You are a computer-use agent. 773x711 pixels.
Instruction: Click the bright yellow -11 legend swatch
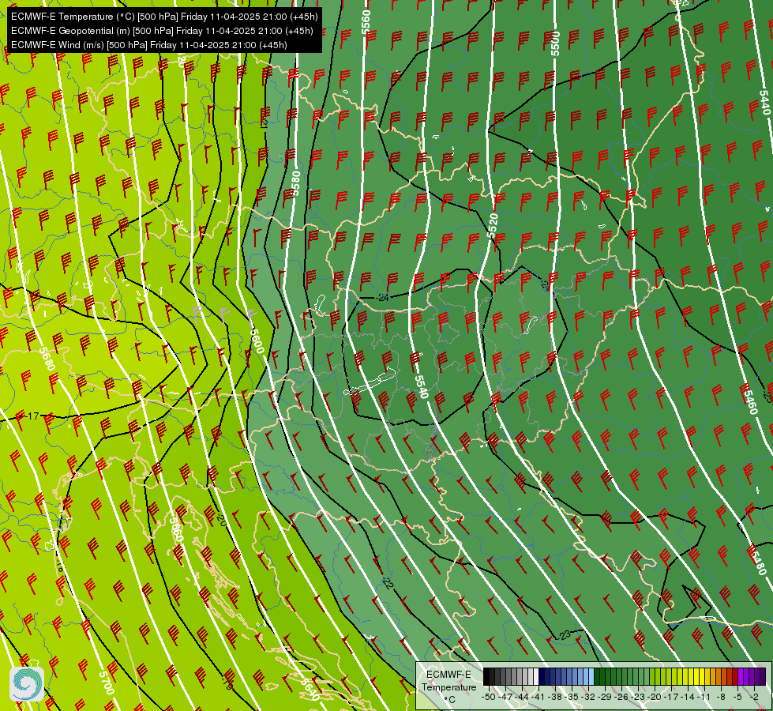(702, 676)
